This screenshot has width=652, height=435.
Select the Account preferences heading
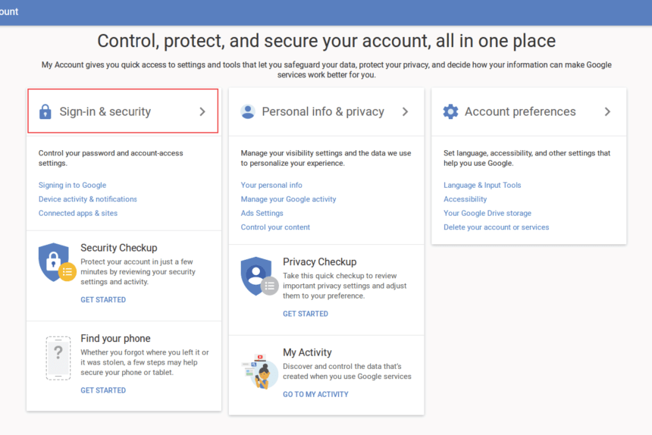coord(520,111)
